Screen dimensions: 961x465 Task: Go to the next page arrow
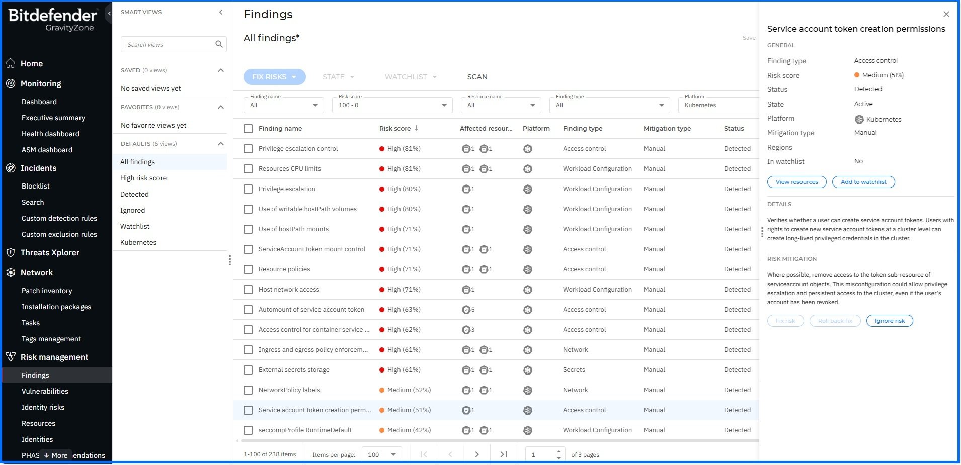[476, 454]
